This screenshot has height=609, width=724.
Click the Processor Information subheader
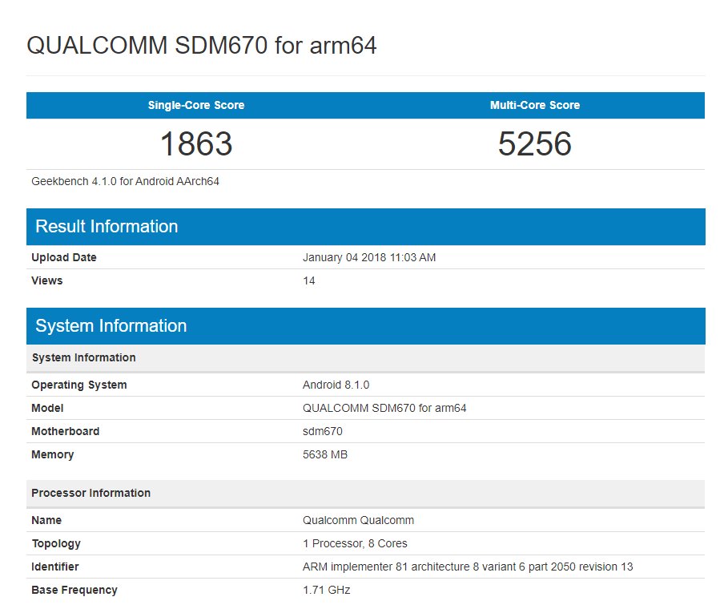click(x=91, y=493)
